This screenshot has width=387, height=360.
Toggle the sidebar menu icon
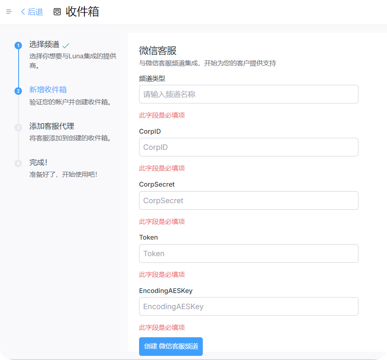[9, 12]
